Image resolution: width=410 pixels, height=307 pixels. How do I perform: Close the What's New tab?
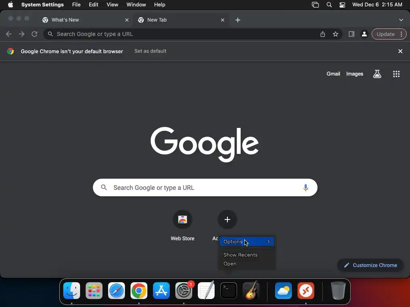[127, 20]
